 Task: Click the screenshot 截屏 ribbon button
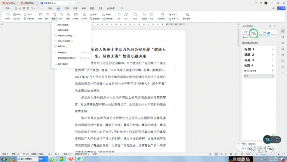tap(54, 17)
